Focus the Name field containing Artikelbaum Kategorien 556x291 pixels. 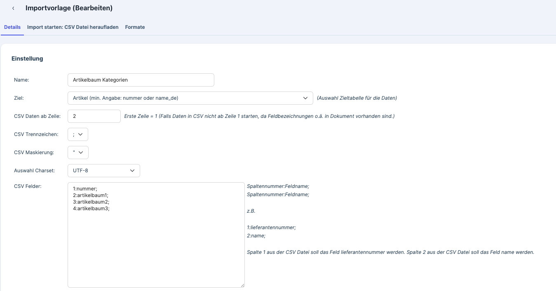pos(141,80)
